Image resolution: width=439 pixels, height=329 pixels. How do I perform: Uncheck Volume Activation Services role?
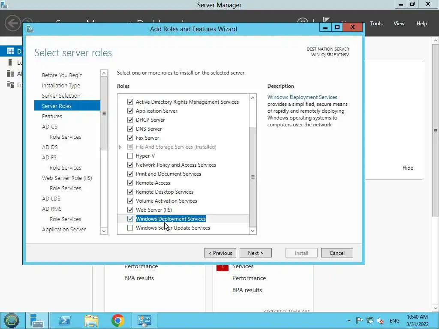(130, 200)
